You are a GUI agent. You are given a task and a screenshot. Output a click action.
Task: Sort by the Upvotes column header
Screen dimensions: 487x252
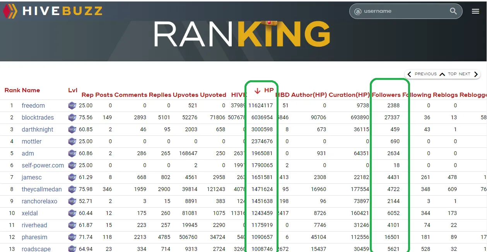point(186,95)
